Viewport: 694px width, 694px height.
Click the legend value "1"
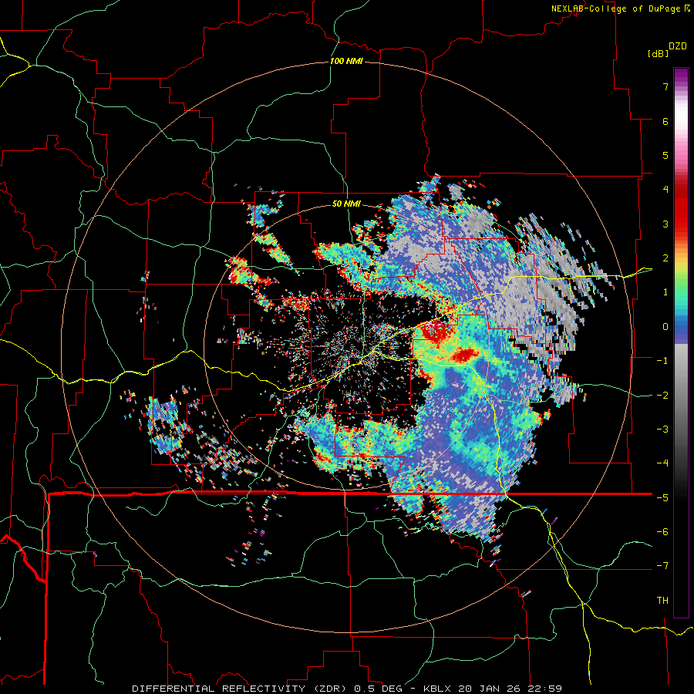pos(665,292)
